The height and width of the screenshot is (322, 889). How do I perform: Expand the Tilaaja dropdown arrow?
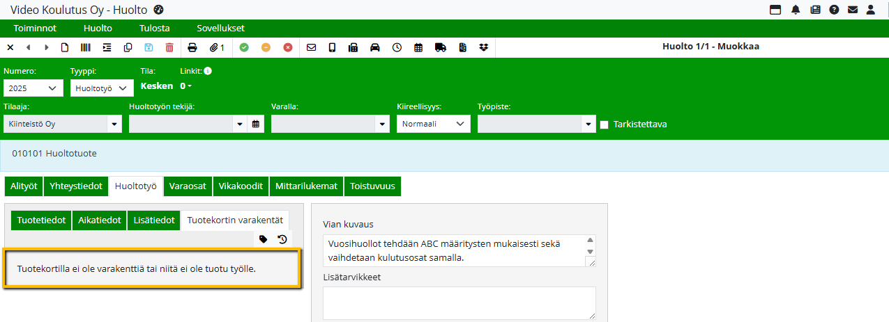coord(114,124)
